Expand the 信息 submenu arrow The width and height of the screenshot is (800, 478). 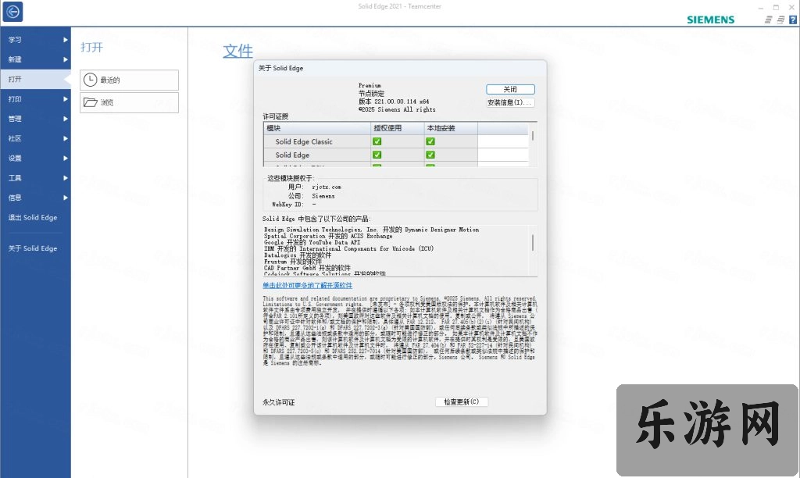(x=66, y=198)
